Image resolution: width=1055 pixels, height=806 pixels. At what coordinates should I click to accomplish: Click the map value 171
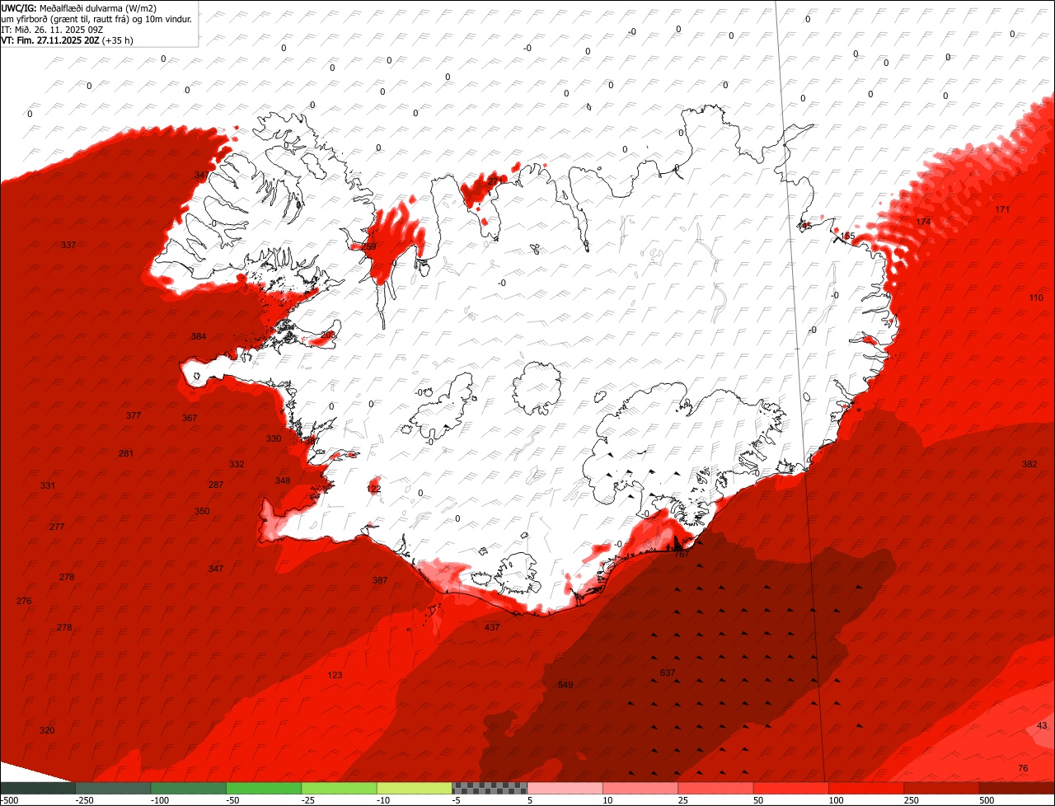(x=1002, y=210)
